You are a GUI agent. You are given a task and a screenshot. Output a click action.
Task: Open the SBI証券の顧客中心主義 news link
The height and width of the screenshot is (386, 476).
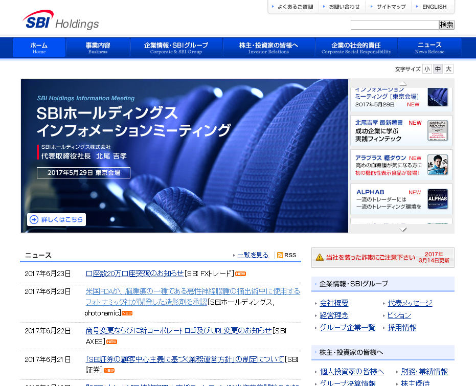185,359
